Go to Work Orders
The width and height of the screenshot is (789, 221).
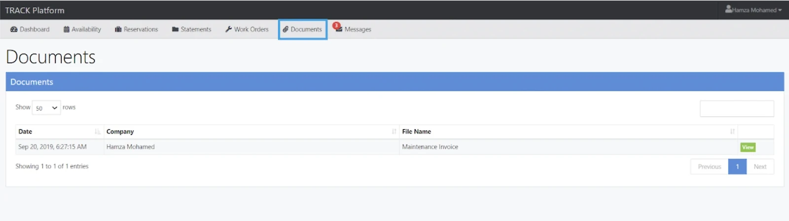[x=247, y=29]
